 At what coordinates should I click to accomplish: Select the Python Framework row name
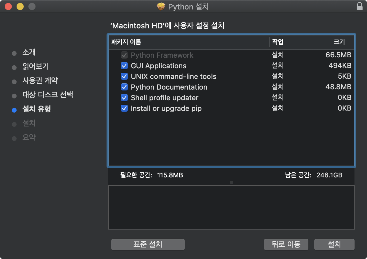click(x=162, y=55)
